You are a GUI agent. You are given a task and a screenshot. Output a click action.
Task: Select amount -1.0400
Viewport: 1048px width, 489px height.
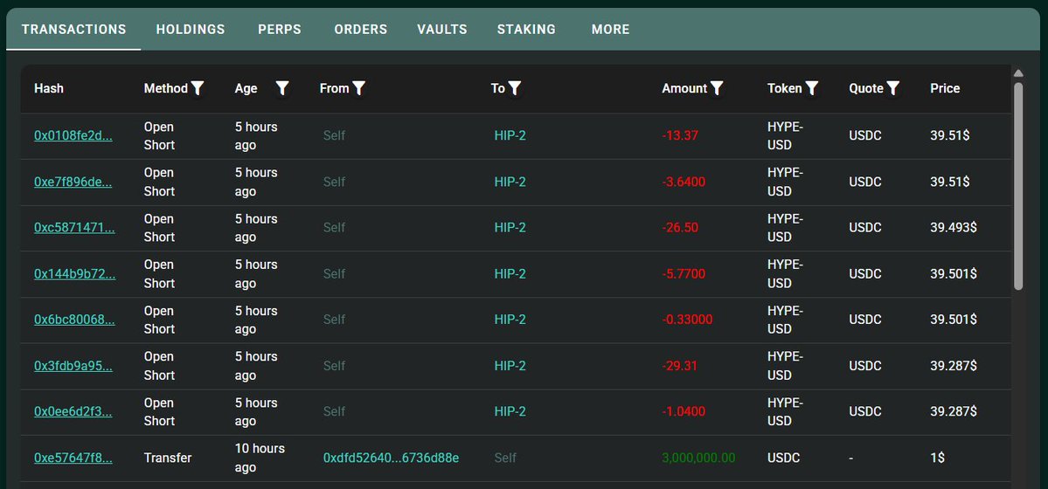683,412
